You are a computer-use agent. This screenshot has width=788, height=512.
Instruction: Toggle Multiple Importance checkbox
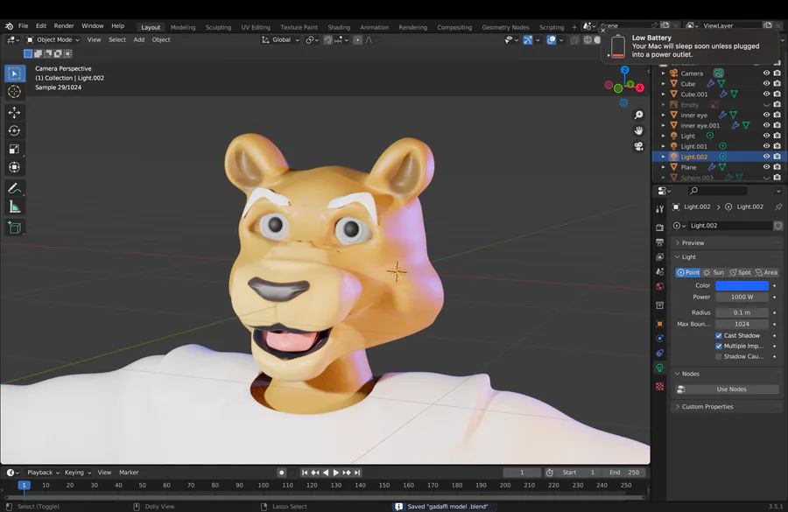pos(719,347)
